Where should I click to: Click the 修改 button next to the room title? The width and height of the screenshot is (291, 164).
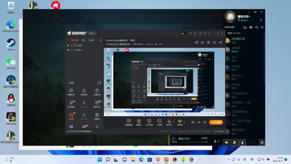point(132,40)
